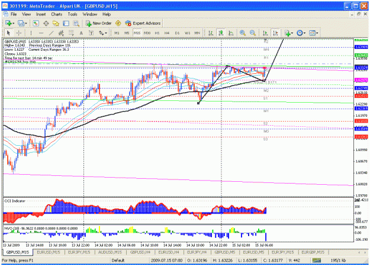Image resolution: width=370 pixels, height=265 pixels.
Task: Expand the profiles dropdown arrow
Action: tap(26, 24)
